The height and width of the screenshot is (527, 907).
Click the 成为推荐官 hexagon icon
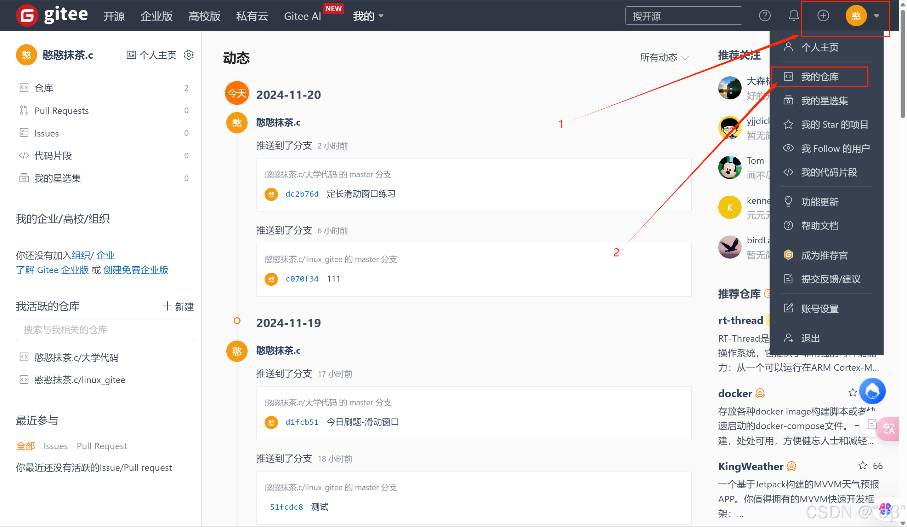788,255
